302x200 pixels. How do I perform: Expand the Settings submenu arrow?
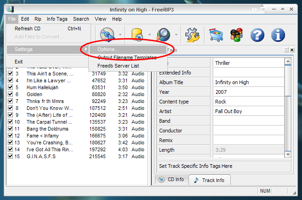click(x=85, y=49)
